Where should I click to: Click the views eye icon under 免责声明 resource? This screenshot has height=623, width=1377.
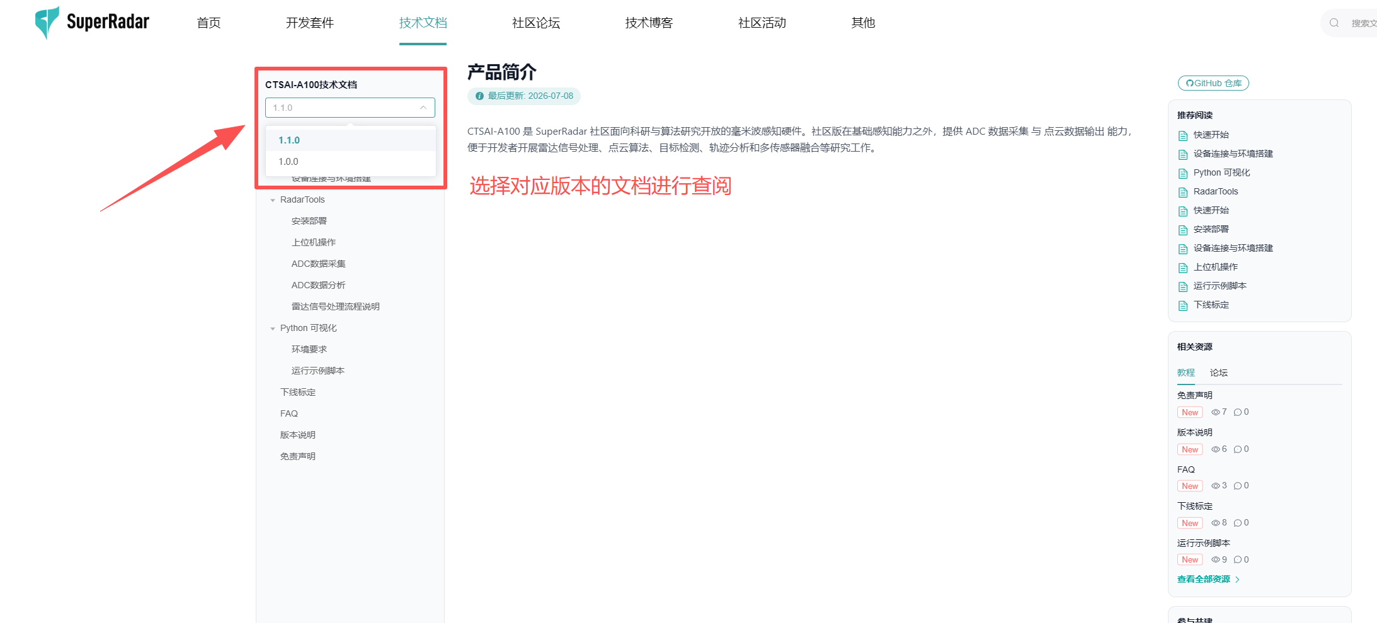coord(1216,412)
